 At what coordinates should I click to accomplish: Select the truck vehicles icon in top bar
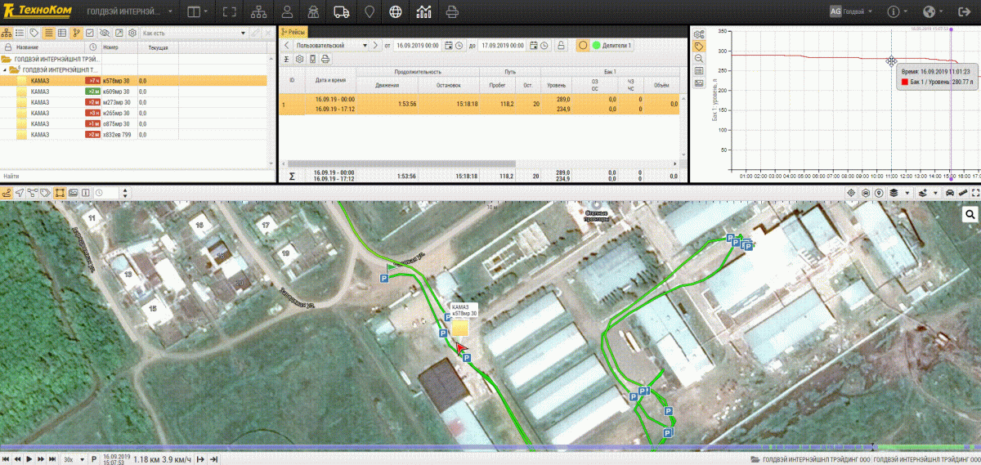coord(342,12)
